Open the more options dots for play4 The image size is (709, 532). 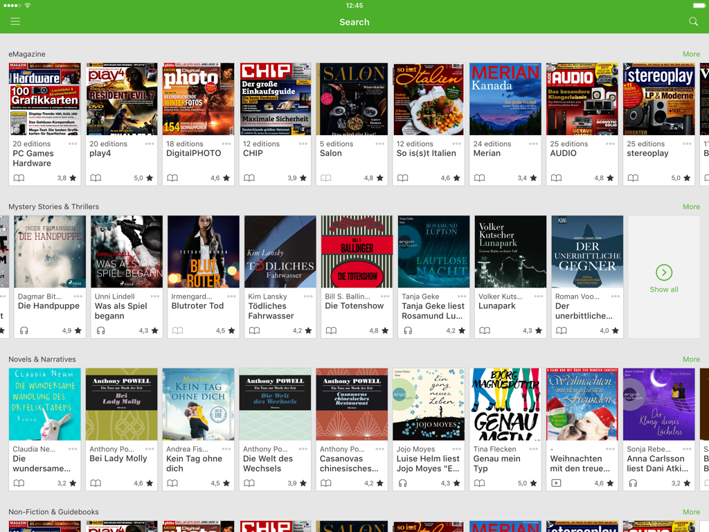(150, 143)
